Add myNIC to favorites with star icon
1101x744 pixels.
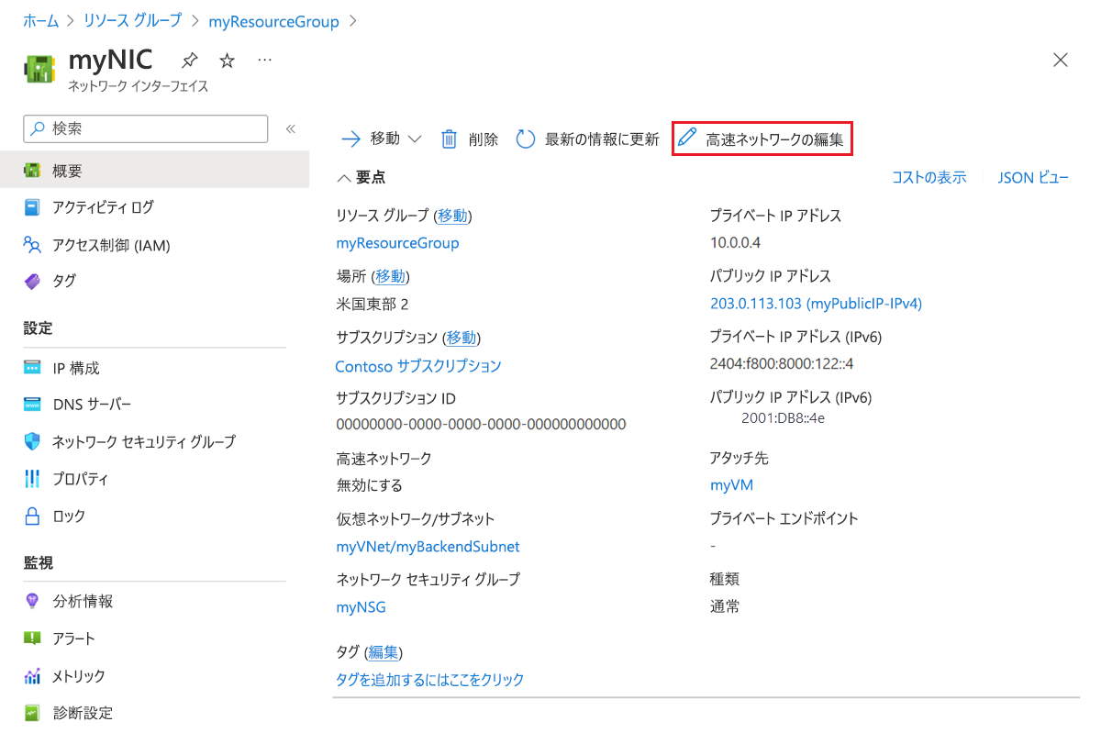[225, 59]
